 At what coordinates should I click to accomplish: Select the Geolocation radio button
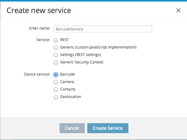click(x=56, y=97)
